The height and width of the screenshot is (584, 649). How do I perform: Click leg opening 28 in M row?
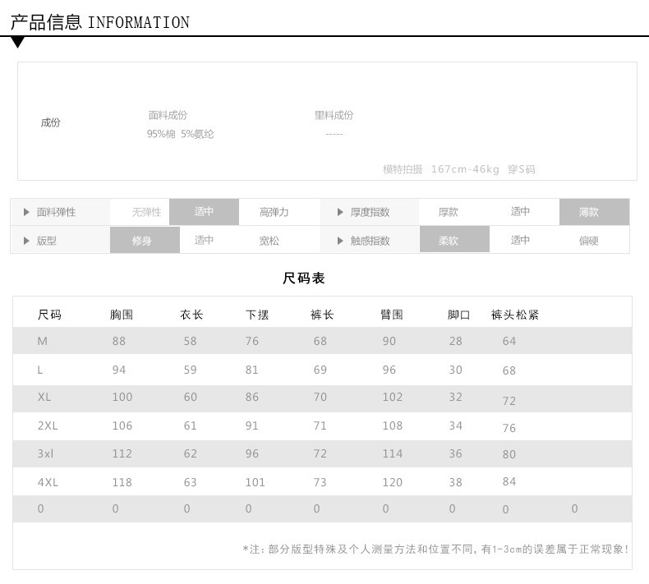(456, 341)
